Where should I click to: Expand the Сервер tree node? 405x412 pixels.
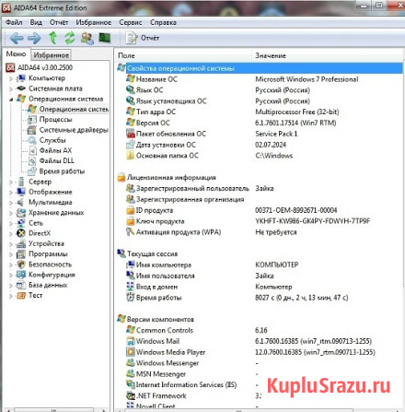tap(11, 182)
